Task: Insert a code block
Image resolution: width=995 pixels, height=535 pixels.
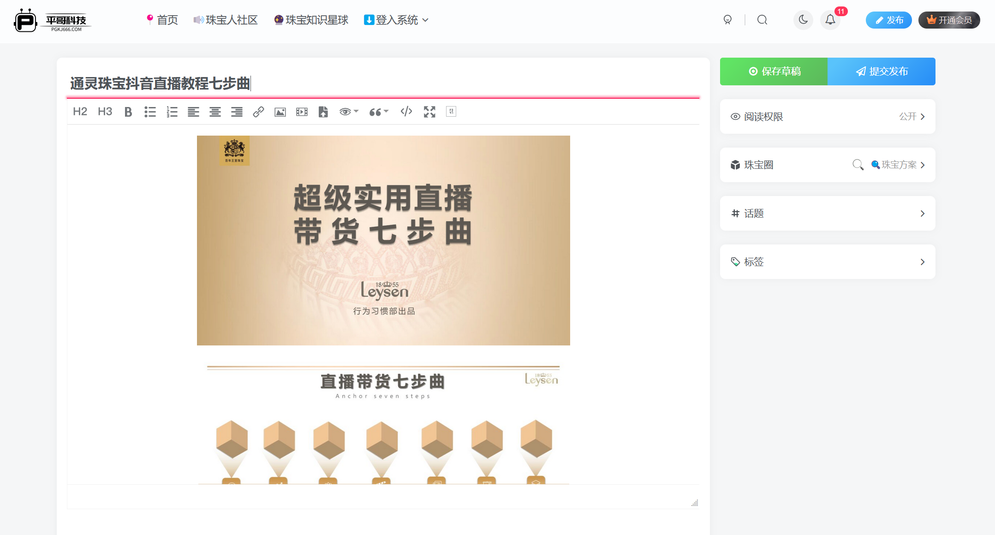Action: point(405,112)
